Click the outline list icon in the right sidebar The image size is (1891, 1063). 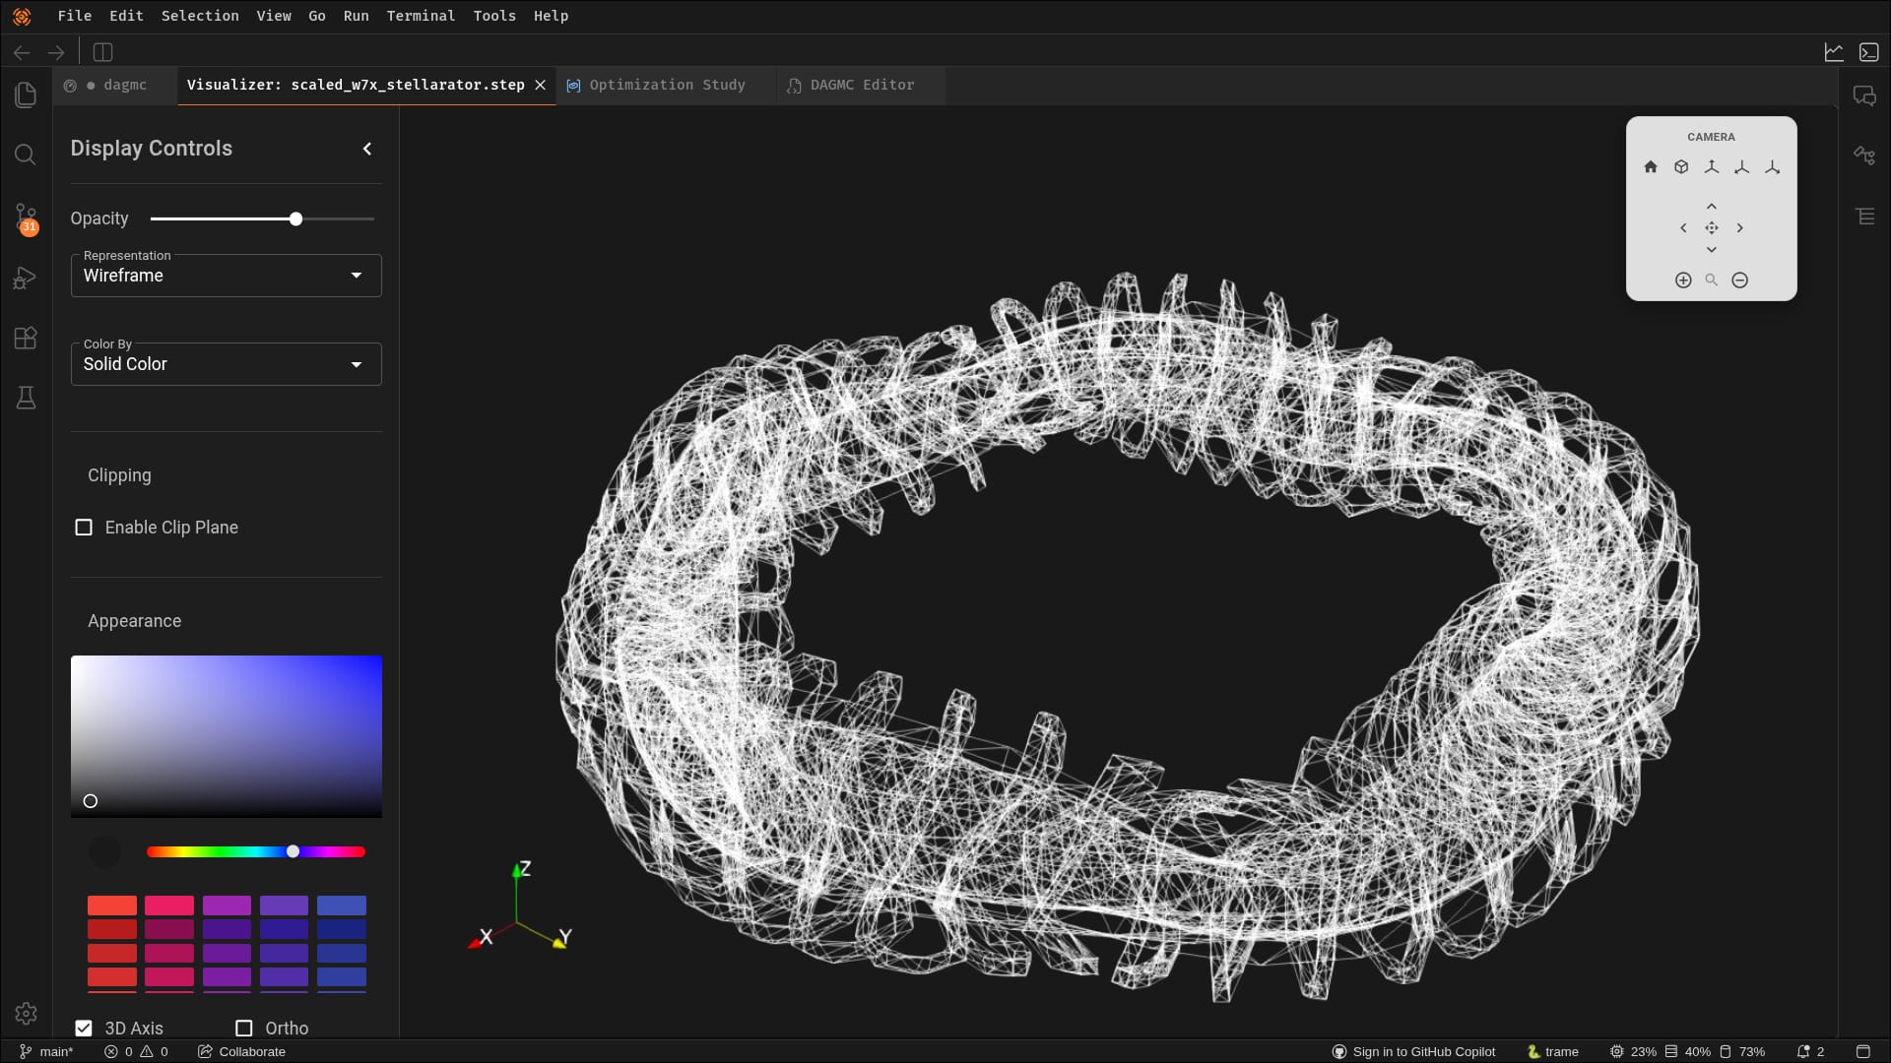tap(1864, 216)
